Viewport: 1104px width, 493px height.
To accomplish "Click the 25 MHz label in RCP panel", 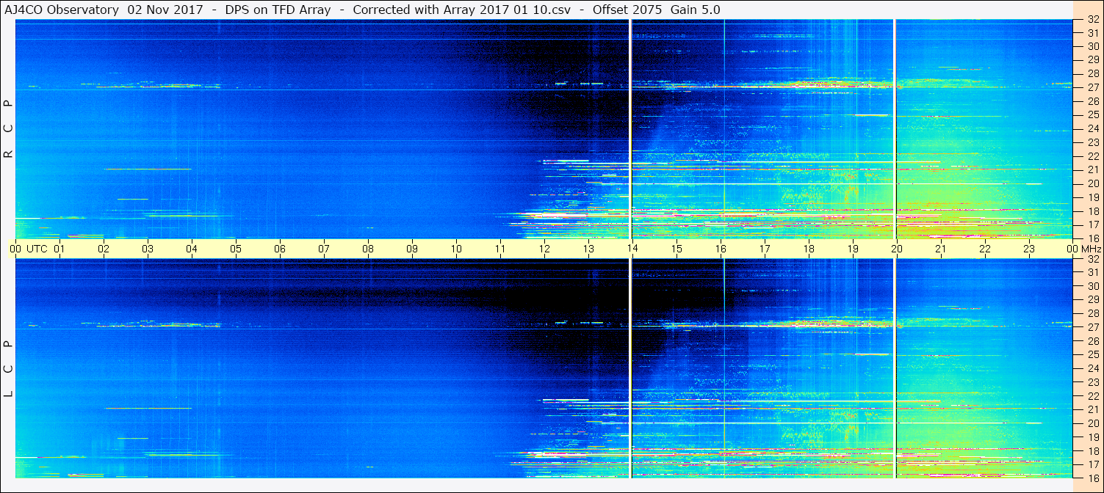I will pyautogui.click(x=1092, y=114).
